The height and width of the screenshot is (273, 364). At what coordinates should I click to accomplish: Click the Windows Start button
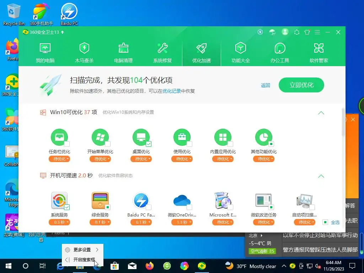[x=9, y=266]
